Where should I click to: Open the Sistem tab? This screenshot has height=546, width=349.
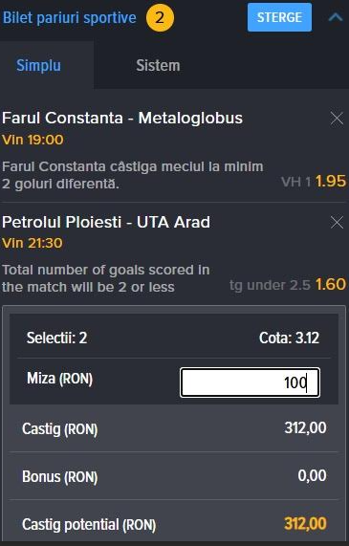(158, 65)
